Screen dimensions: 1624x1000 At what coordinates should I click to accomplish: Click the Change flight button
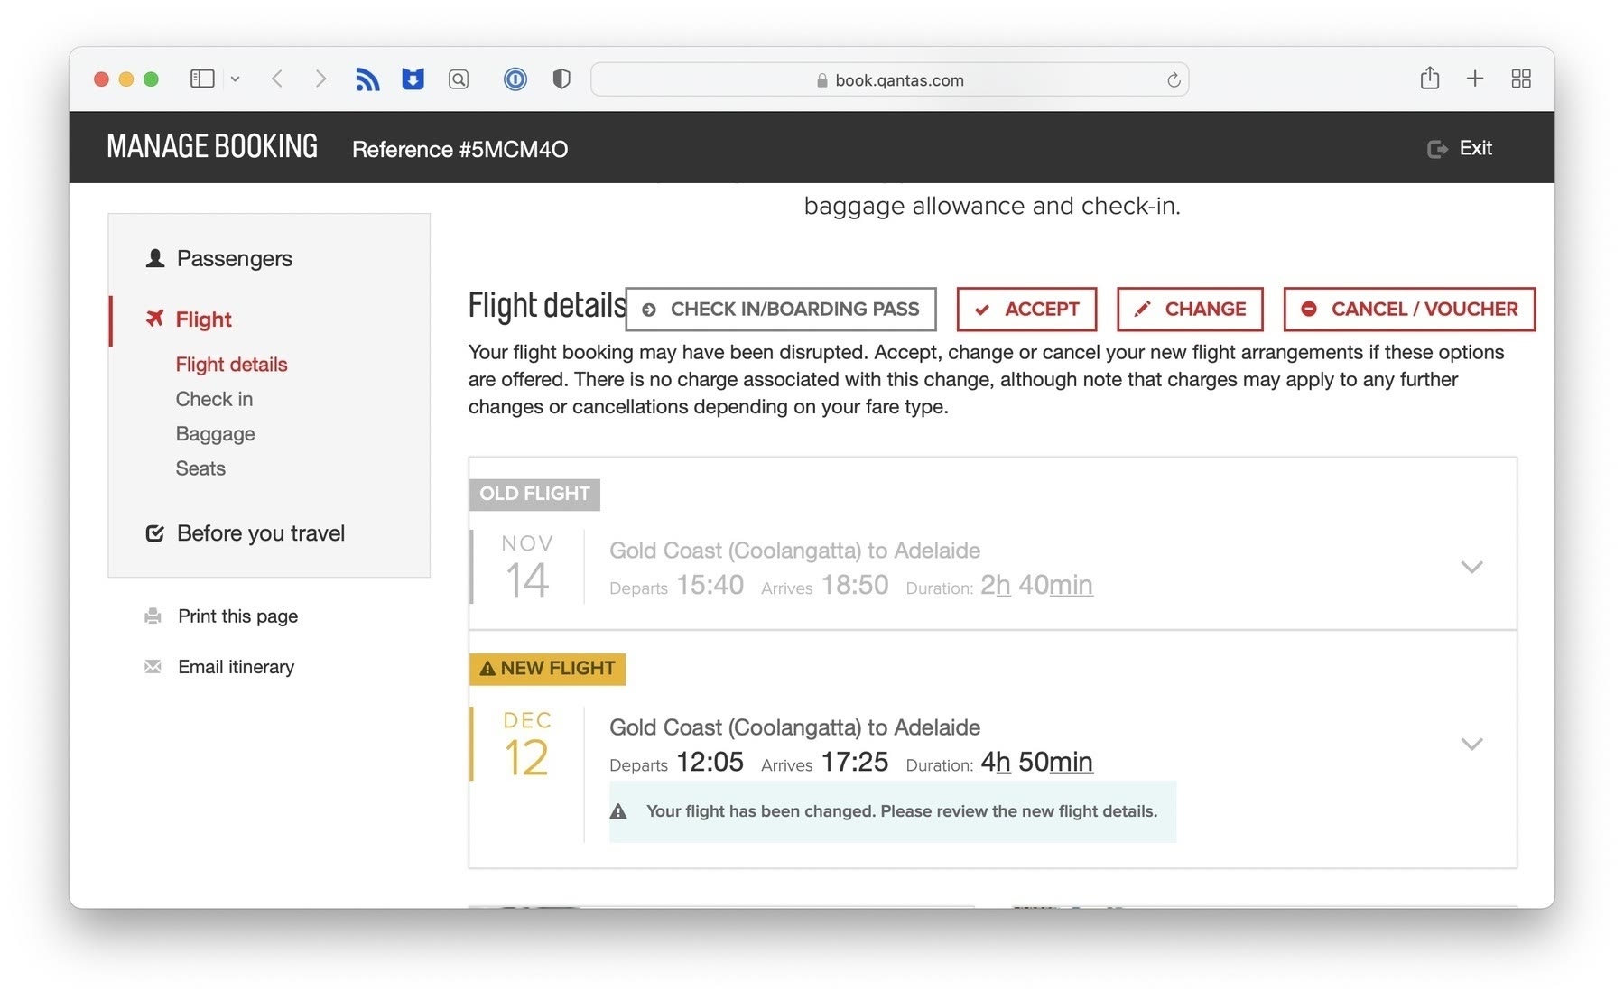[1189, 310]
